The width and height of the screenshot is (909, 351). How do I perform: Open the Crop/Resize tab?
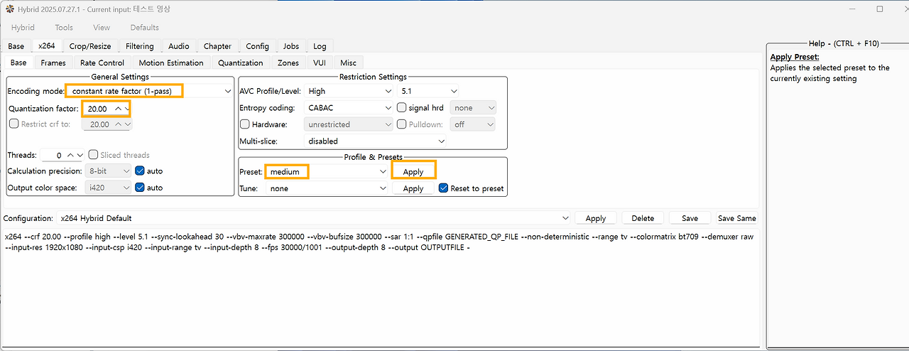[90, 46]
